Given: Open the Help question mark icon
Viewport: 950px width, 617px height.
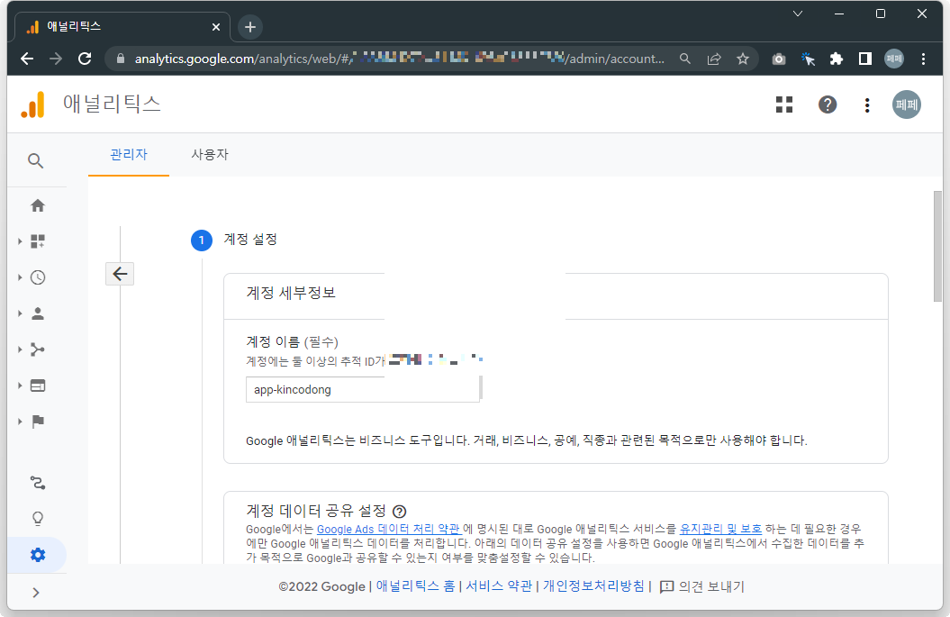Looking at the screenshot, I should tap(827, 104).
